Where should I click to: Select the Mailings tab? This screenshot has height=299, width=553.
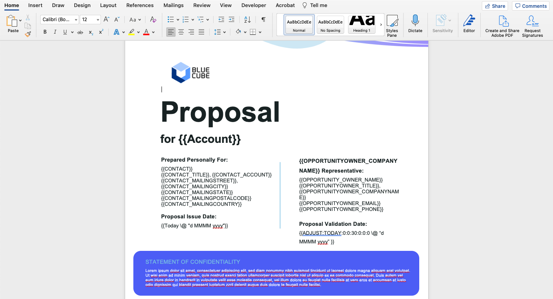174,5
